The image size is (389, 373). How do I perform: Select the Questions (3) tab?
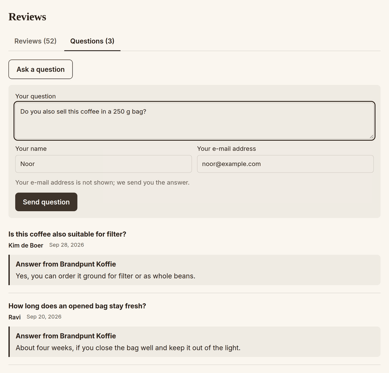click(x=92, y=41)
